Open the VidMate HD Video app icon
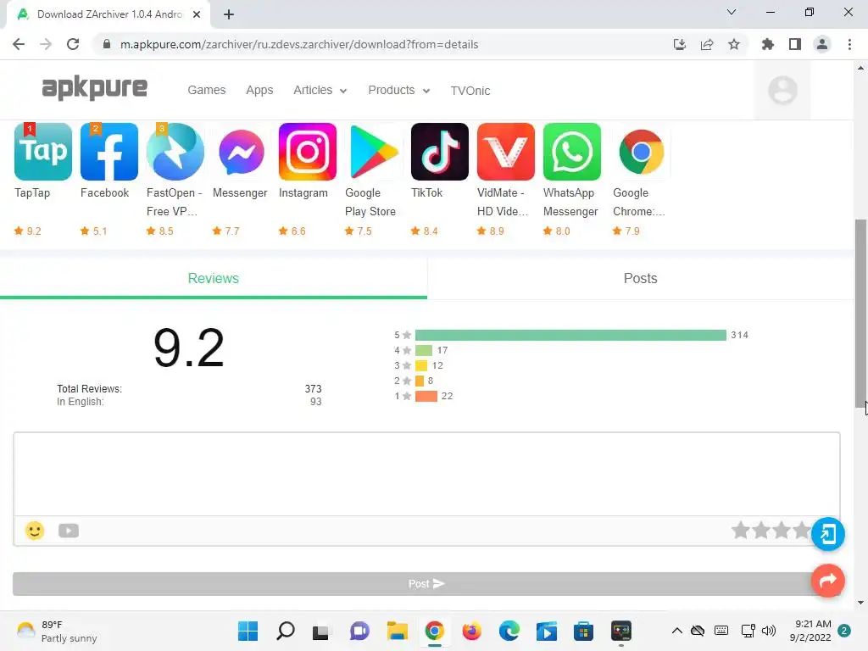868x651 pixels. click(506, 152)
